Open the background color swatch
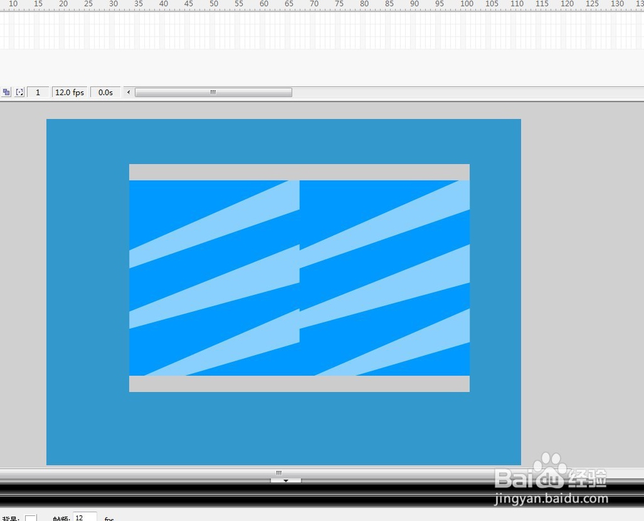Viewport: 644px width, 521px height. (x=31, y=518)
